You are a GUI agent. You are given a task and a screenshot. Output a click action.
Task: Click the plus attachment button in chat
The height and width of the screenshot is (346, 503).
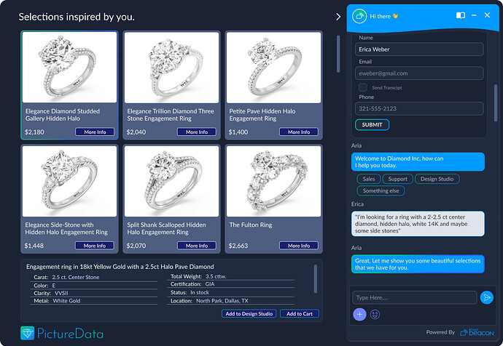tap(359, 315)
